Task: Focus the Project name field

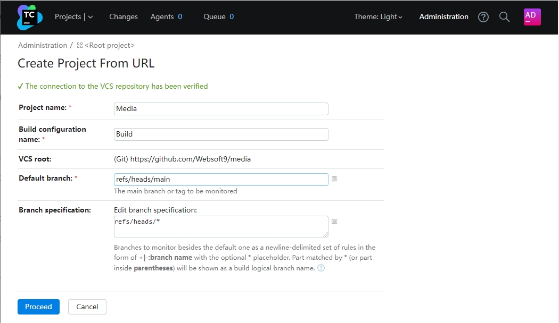Action: point(221,109)
